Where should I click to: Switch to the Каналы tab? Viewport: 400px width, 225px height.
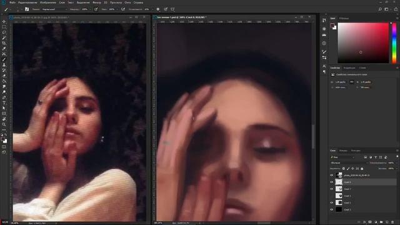pos(343,151)
